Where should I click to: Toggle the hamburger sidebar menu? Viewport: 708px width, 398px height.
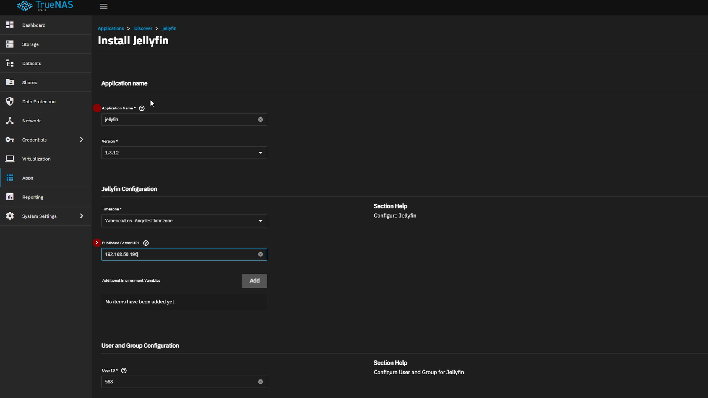coord(104,6)
